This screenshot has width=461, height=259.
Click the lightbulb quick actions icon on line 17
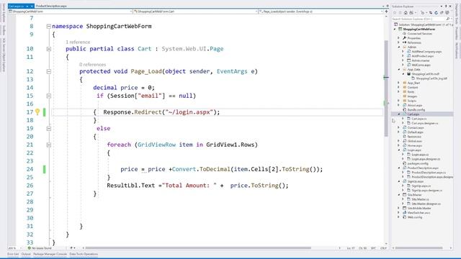click(37, 112)
